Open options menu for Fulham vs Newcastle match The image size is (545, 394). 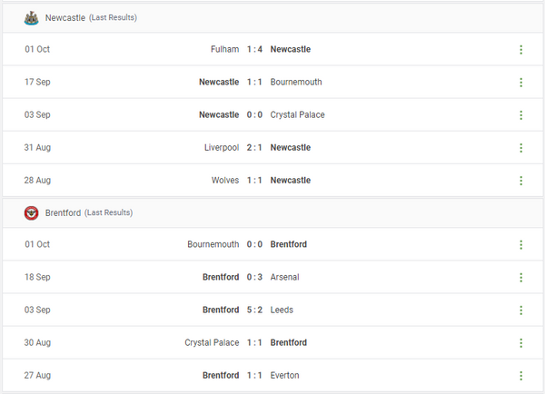[521, 50]
